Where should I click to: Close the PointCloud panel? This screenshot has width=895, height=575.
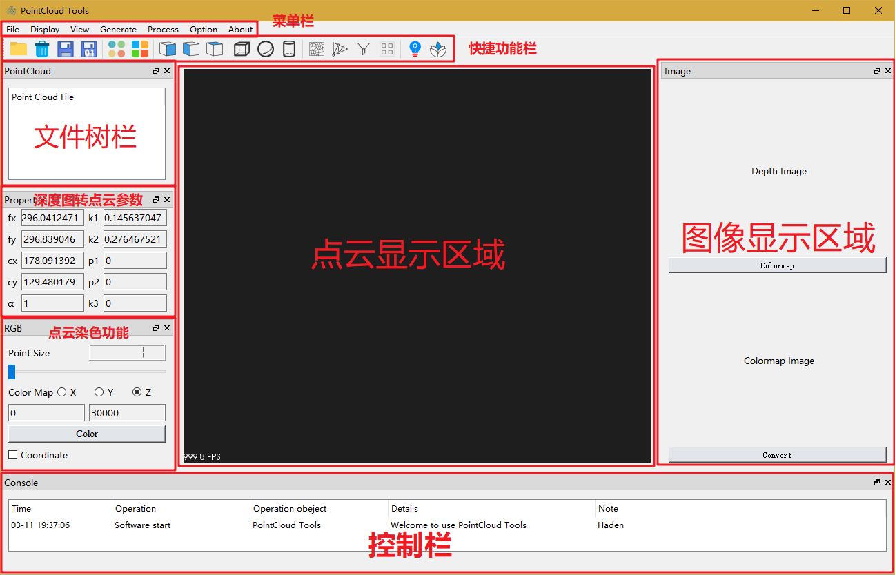(167, 71)
